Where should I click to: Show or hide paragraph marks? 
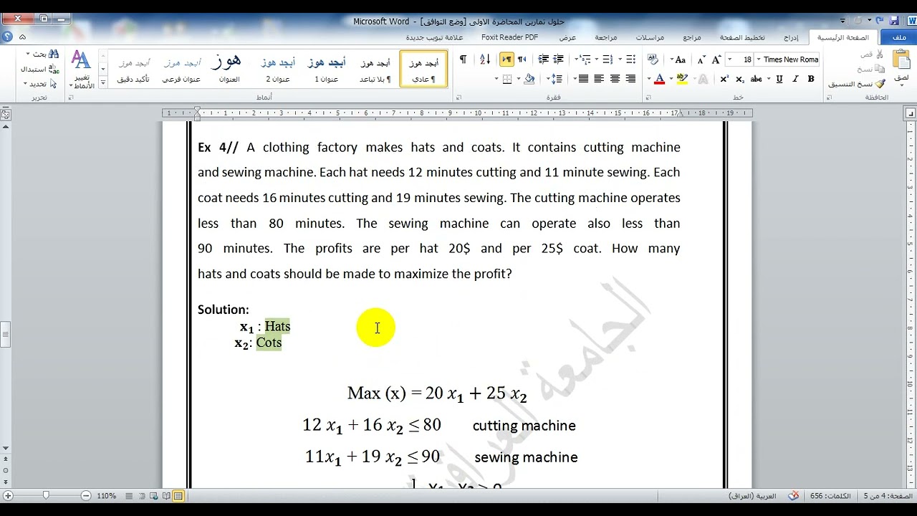[x=463, y=59]
